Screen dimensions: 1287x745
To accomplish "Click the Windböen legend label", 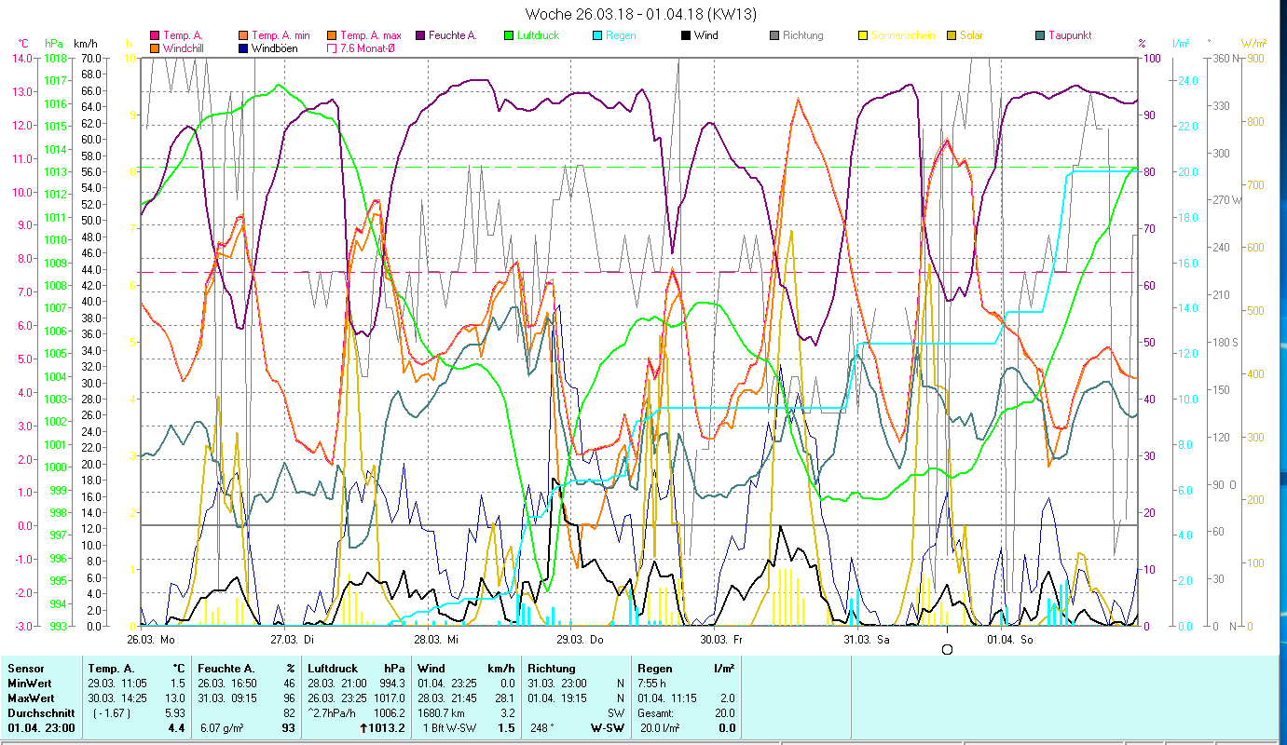I will (x=275, y=47).
